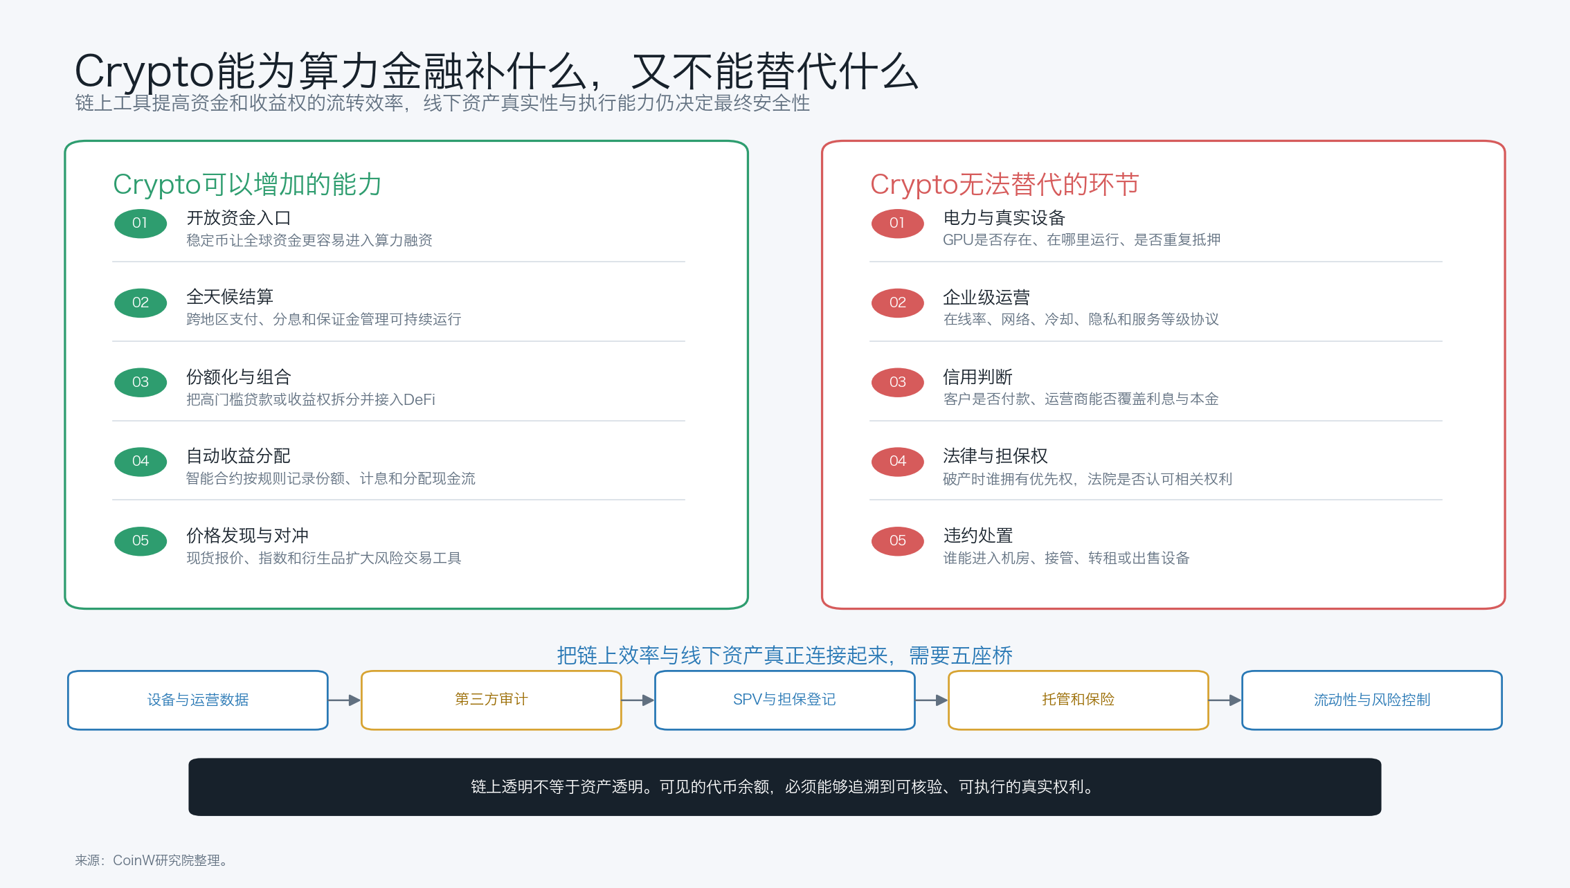Click the text 智能合约按规则记录份额、计息和分配现金流

click(331, 478)
